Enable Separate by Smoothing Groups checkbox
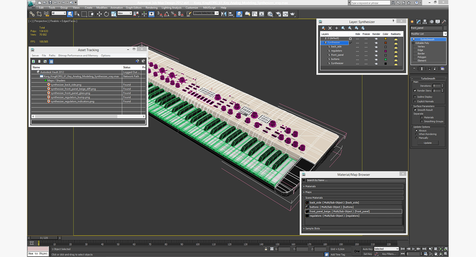Viewport: 476px width, 257px height. click(x=422, y=121)
